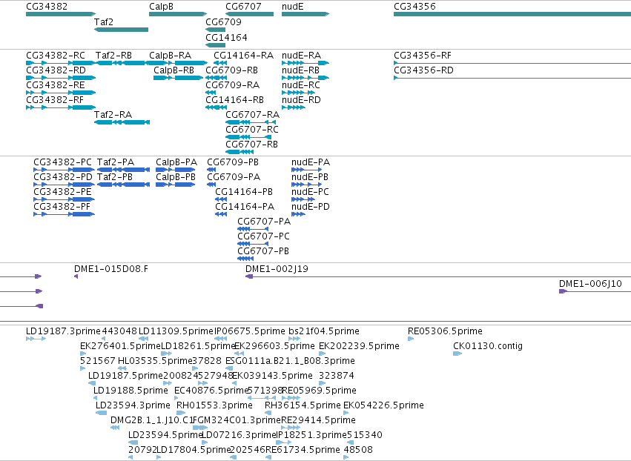This screenshot has height=461, width=631.
Task: Click transcript CG6709-RA
Action: pos(233,85)
